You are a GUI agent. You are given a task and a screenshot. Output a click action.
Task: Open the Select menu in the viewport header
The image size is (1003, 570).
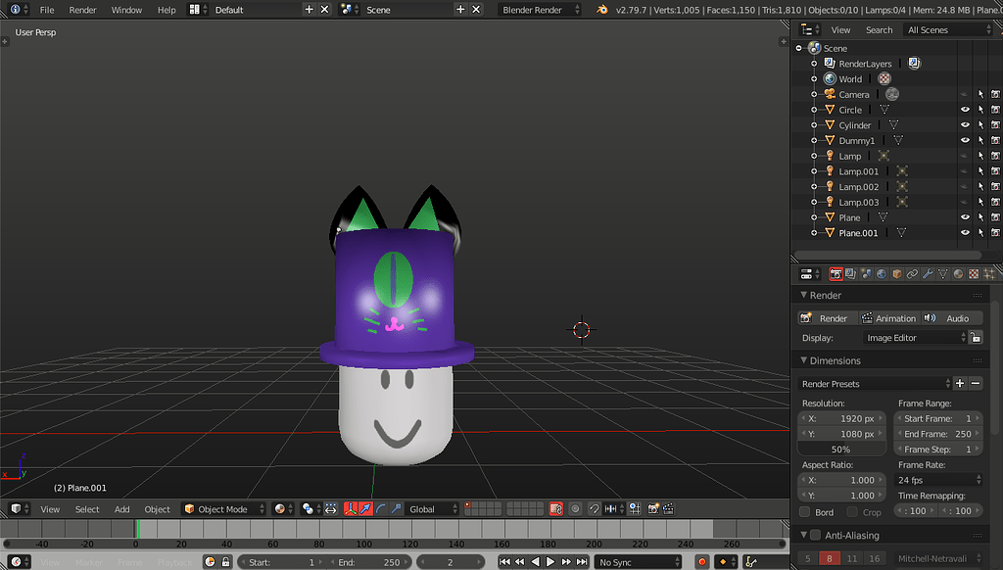click(87, 508)
